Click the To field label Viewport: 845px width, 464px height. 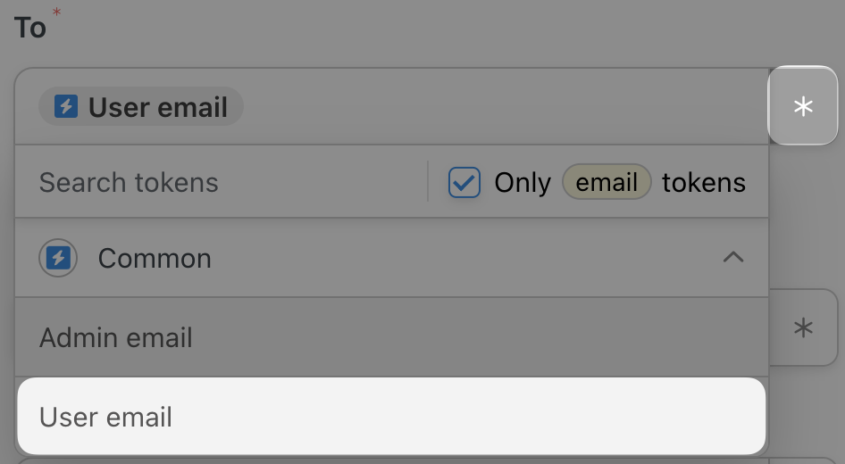pyautogui.click(x=30, y=28)
